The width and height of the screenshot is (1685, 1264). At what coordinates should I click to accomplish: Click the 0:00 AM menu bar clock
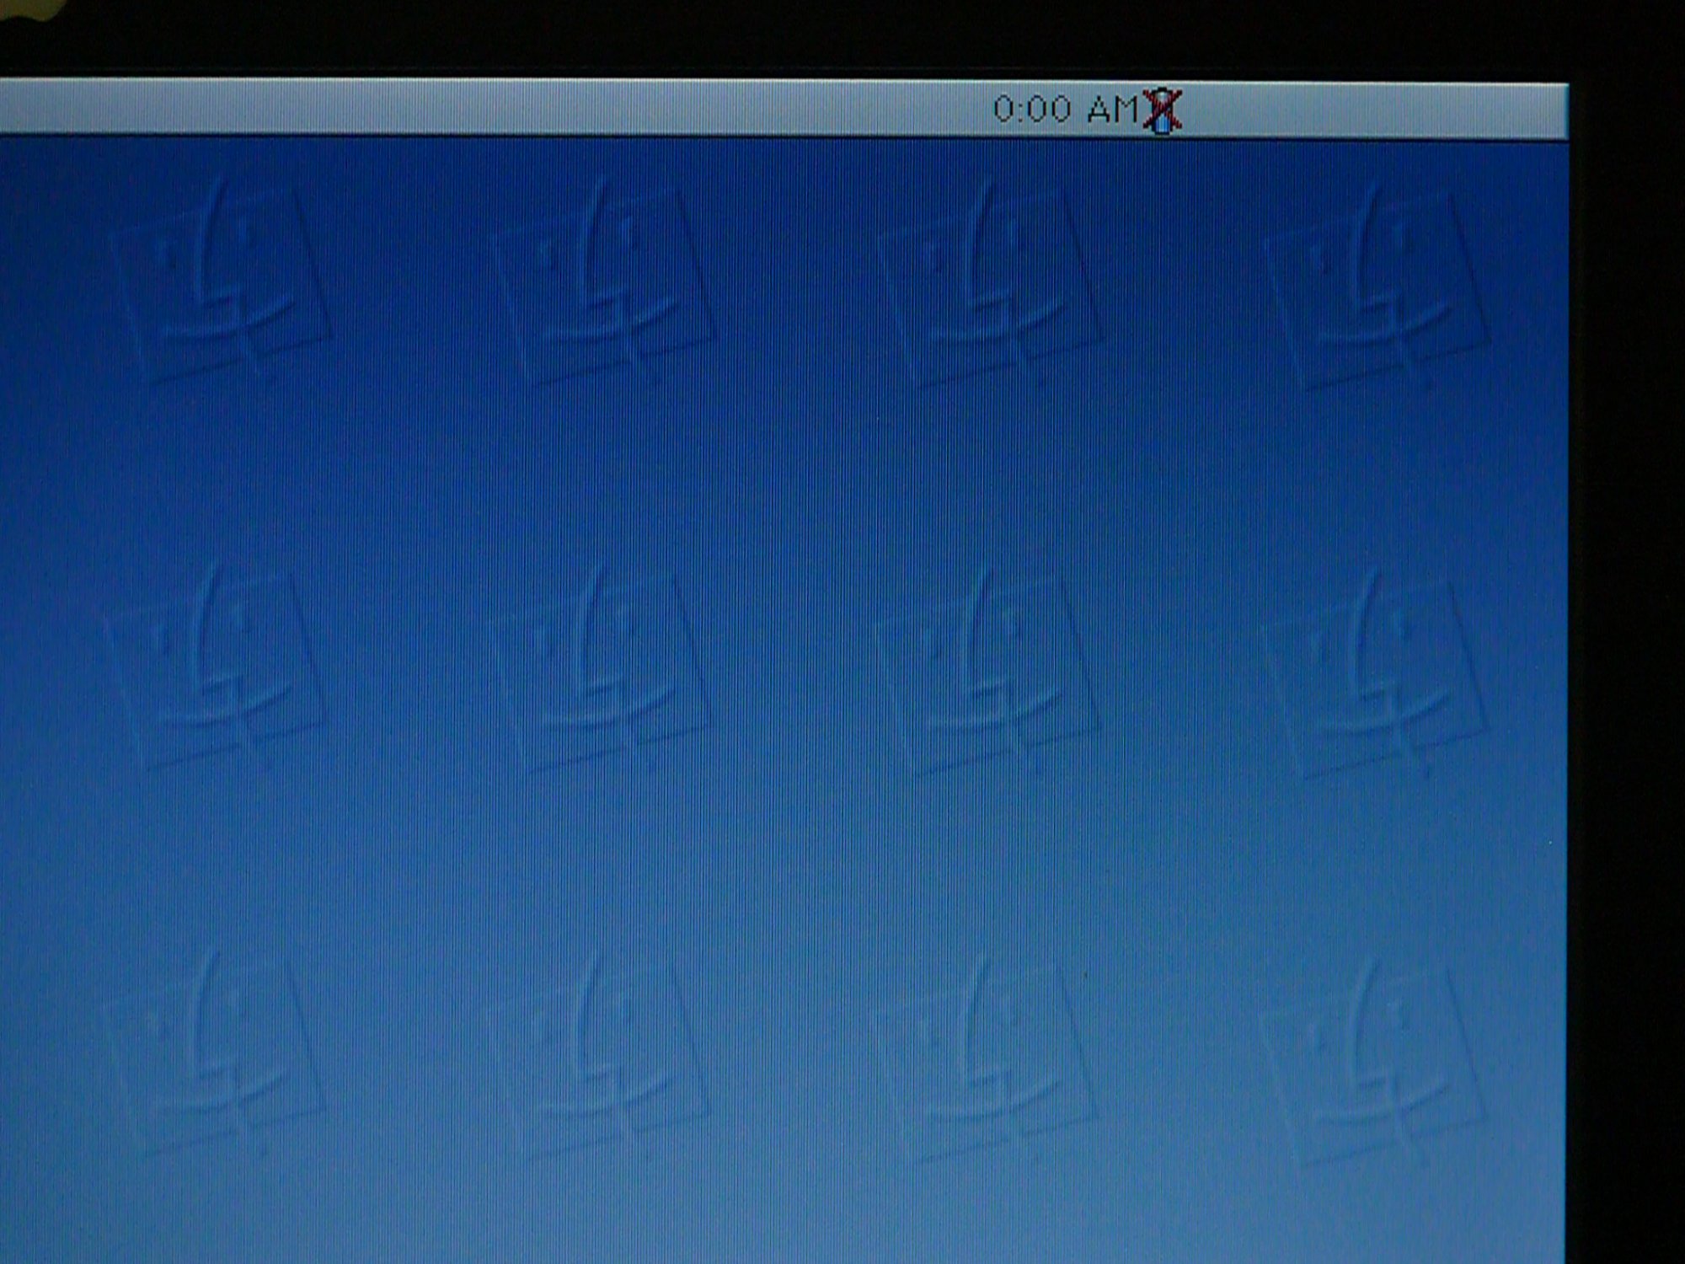coord(1067,110)
